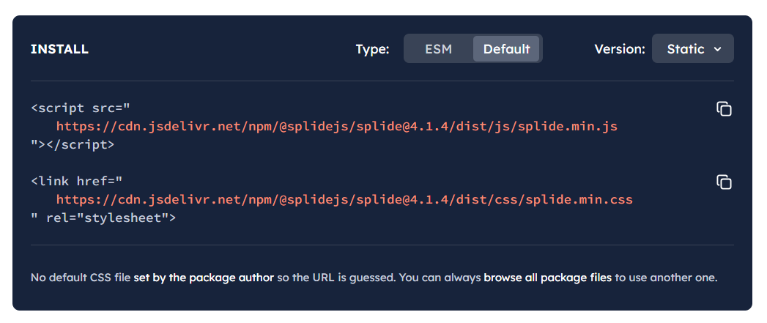
Task: Click the chevron beside Static
Action: click(718, 49)
